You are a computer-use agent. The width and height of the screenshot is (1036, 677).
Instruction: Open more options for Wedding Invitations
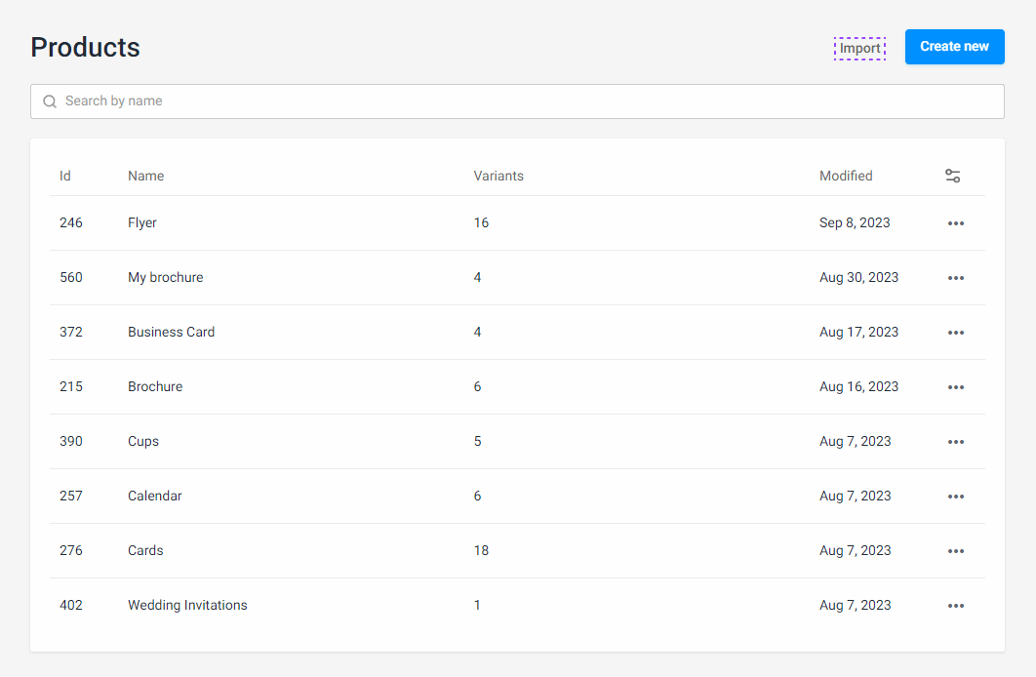pyautogui.click(x=955, y=606)
